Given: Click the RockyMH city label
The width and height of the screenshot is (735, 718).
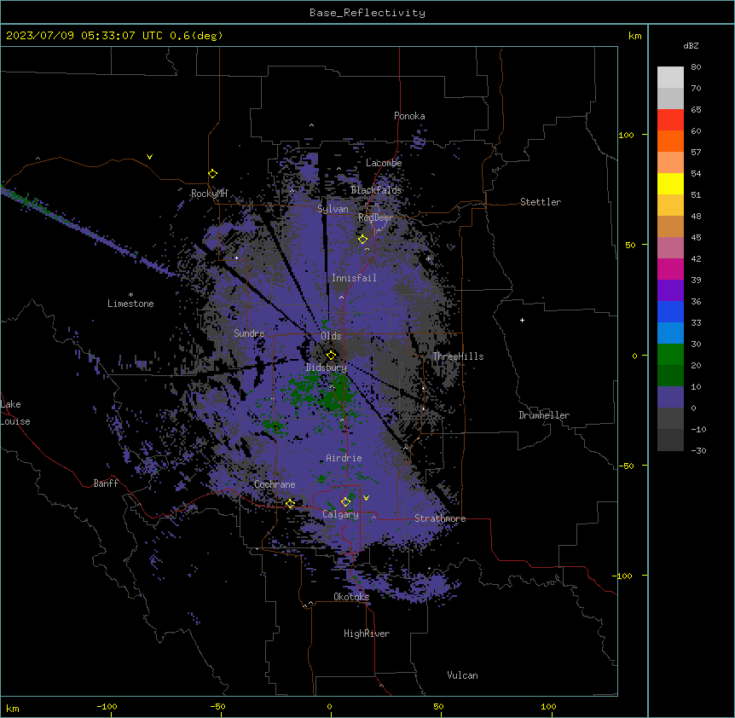Looking at the screenshot, I should [x=209, y=193].
